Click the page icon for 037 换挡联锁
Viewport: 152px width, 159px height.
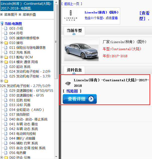coord(6,114)
